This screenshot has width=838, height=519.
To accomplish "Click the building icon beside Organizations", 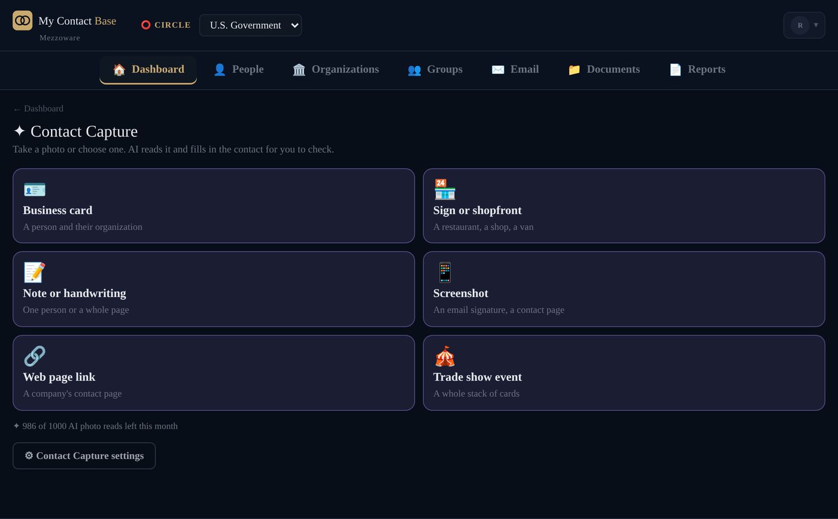I will [x=299, y=69].
